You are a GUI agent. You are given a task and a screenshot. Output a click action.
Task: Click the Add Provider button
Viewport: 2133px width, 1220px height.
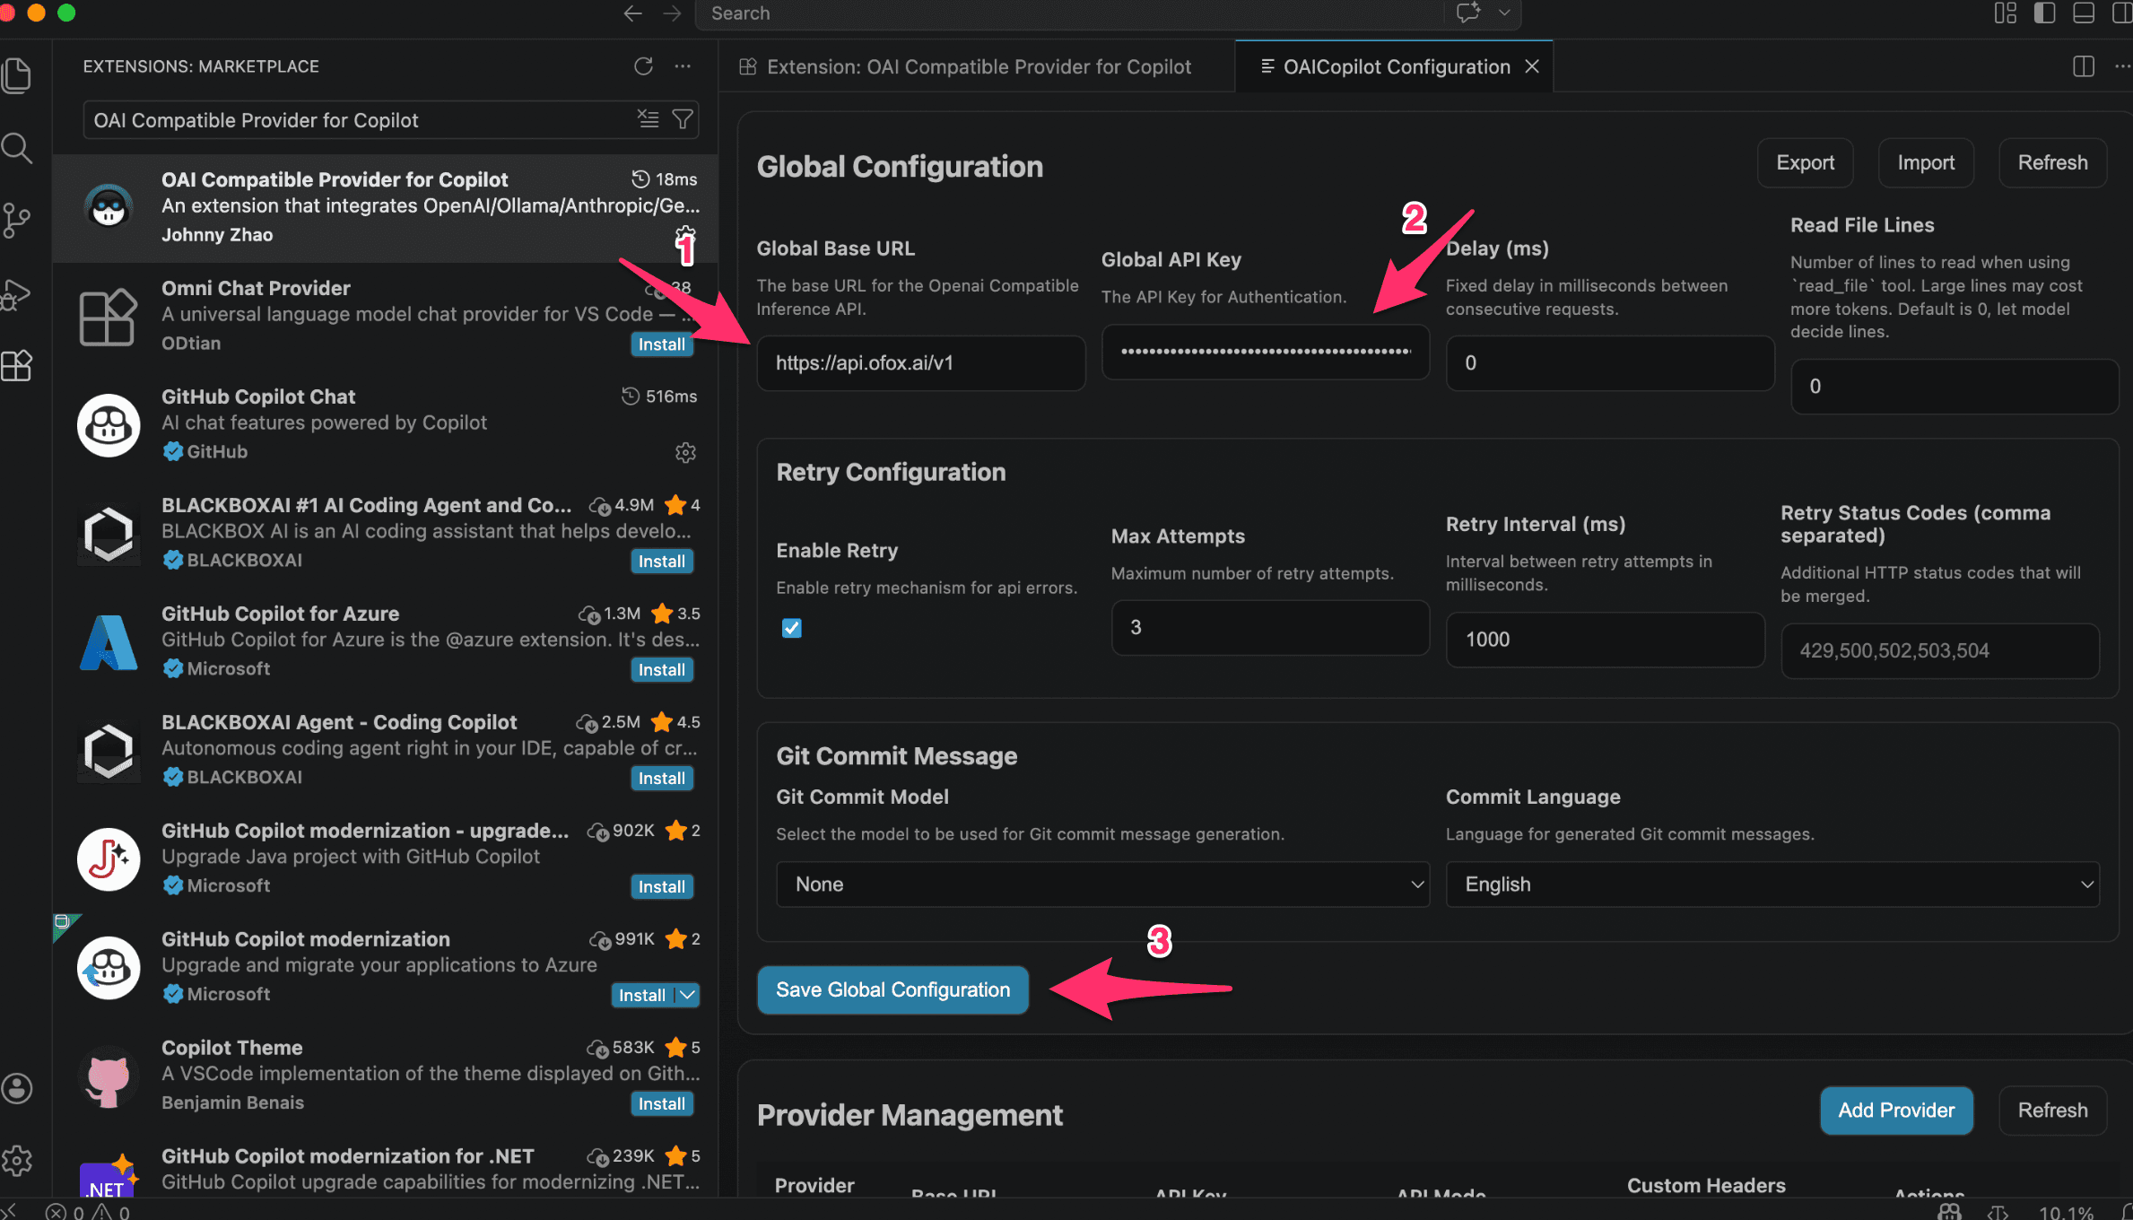(x=1895, y=1110)
